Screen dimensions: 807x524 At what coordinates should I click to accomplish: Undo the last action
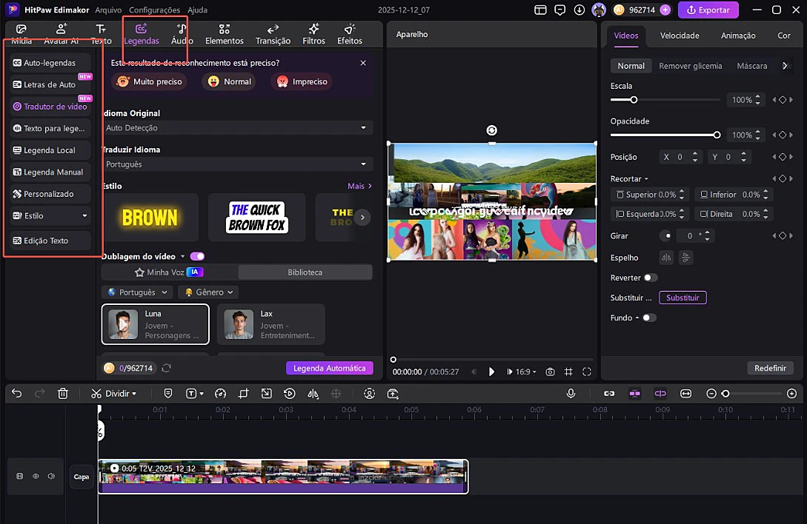coord(17,394)
